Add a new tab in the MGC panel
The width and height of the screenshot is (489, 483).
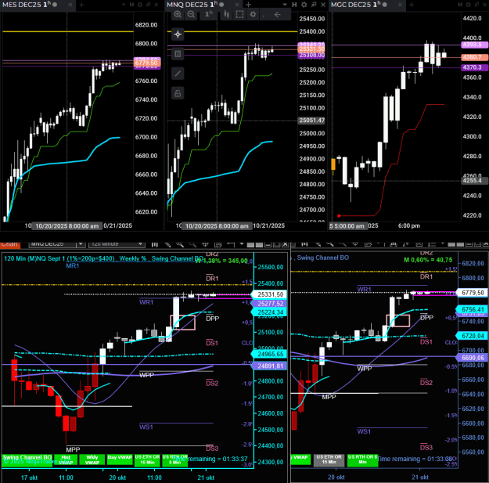coord(412,5)
